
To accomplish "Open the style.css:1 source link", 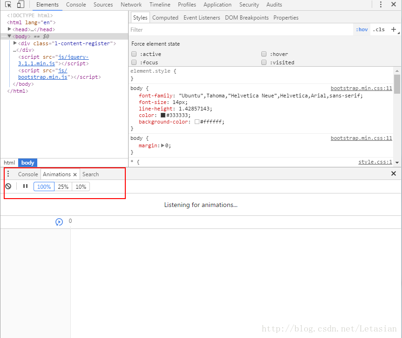I will (375, 162).
